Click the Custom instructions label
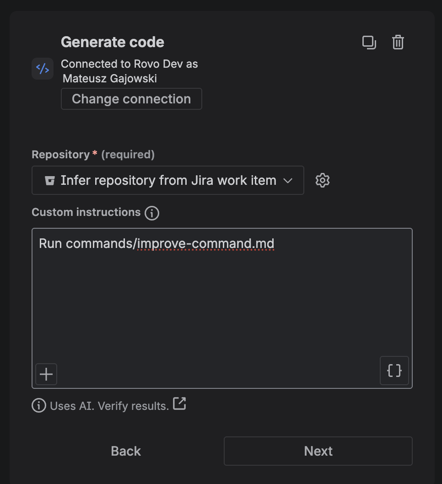This screenshot has width=442, height=484. 86,212
